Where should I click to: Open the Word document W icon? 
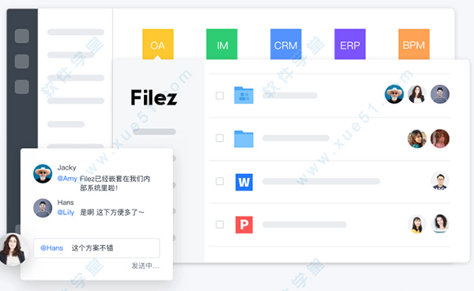[244, 182]
